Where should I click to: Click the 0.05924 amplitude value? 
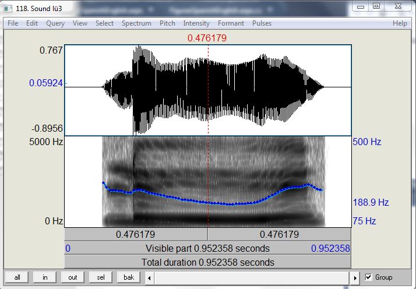[x=46, y=83]
